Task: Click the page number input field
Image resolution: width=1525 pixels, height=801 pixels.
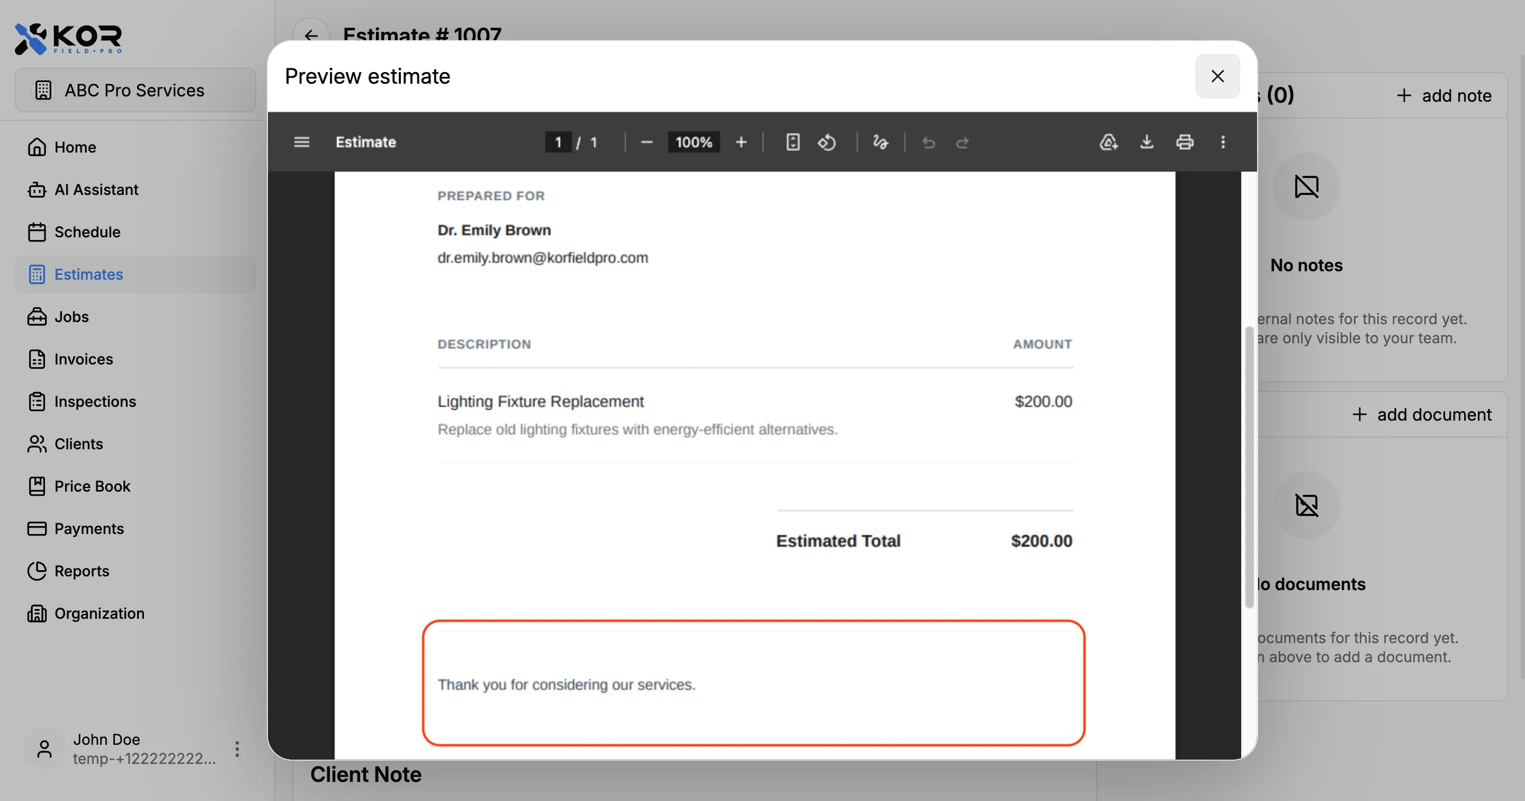Action: (x=557, y=142)
